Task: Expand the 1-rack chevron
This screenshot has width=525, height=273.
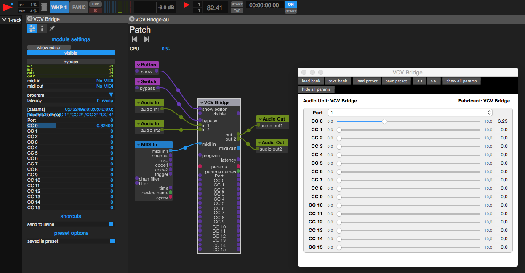Action: [x=4, y=20]
